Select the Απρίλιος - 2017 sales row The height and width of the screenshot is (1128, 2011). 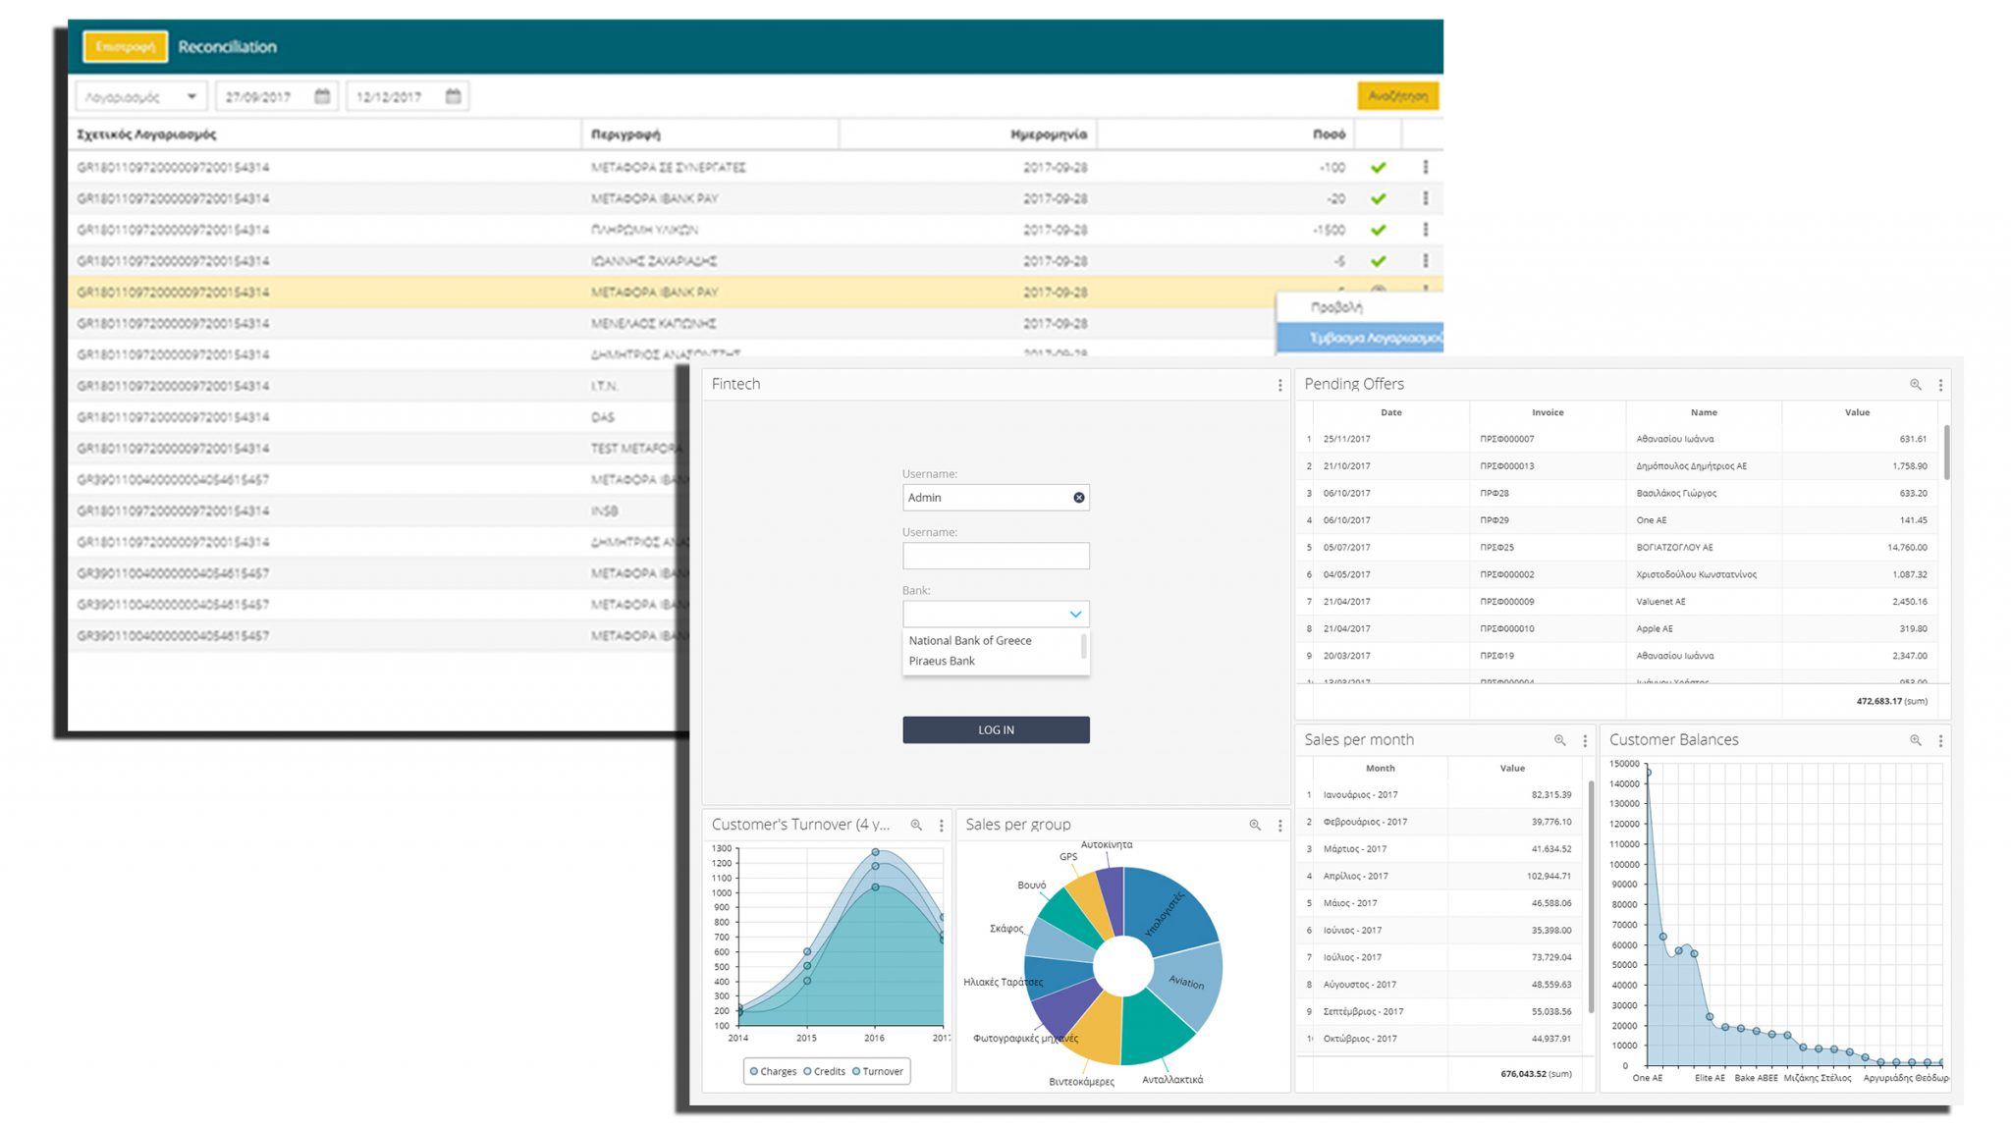(x=1440, y=876)
